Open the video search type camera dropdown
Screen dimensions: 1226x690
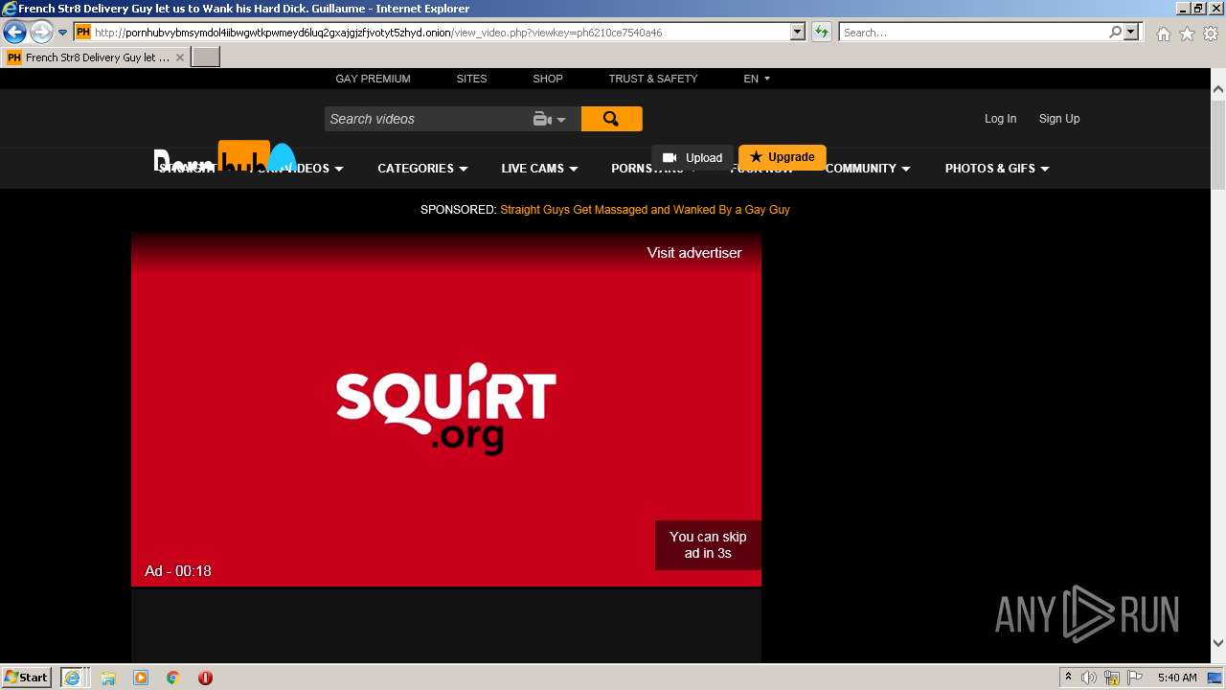click(x=550, y=119)
